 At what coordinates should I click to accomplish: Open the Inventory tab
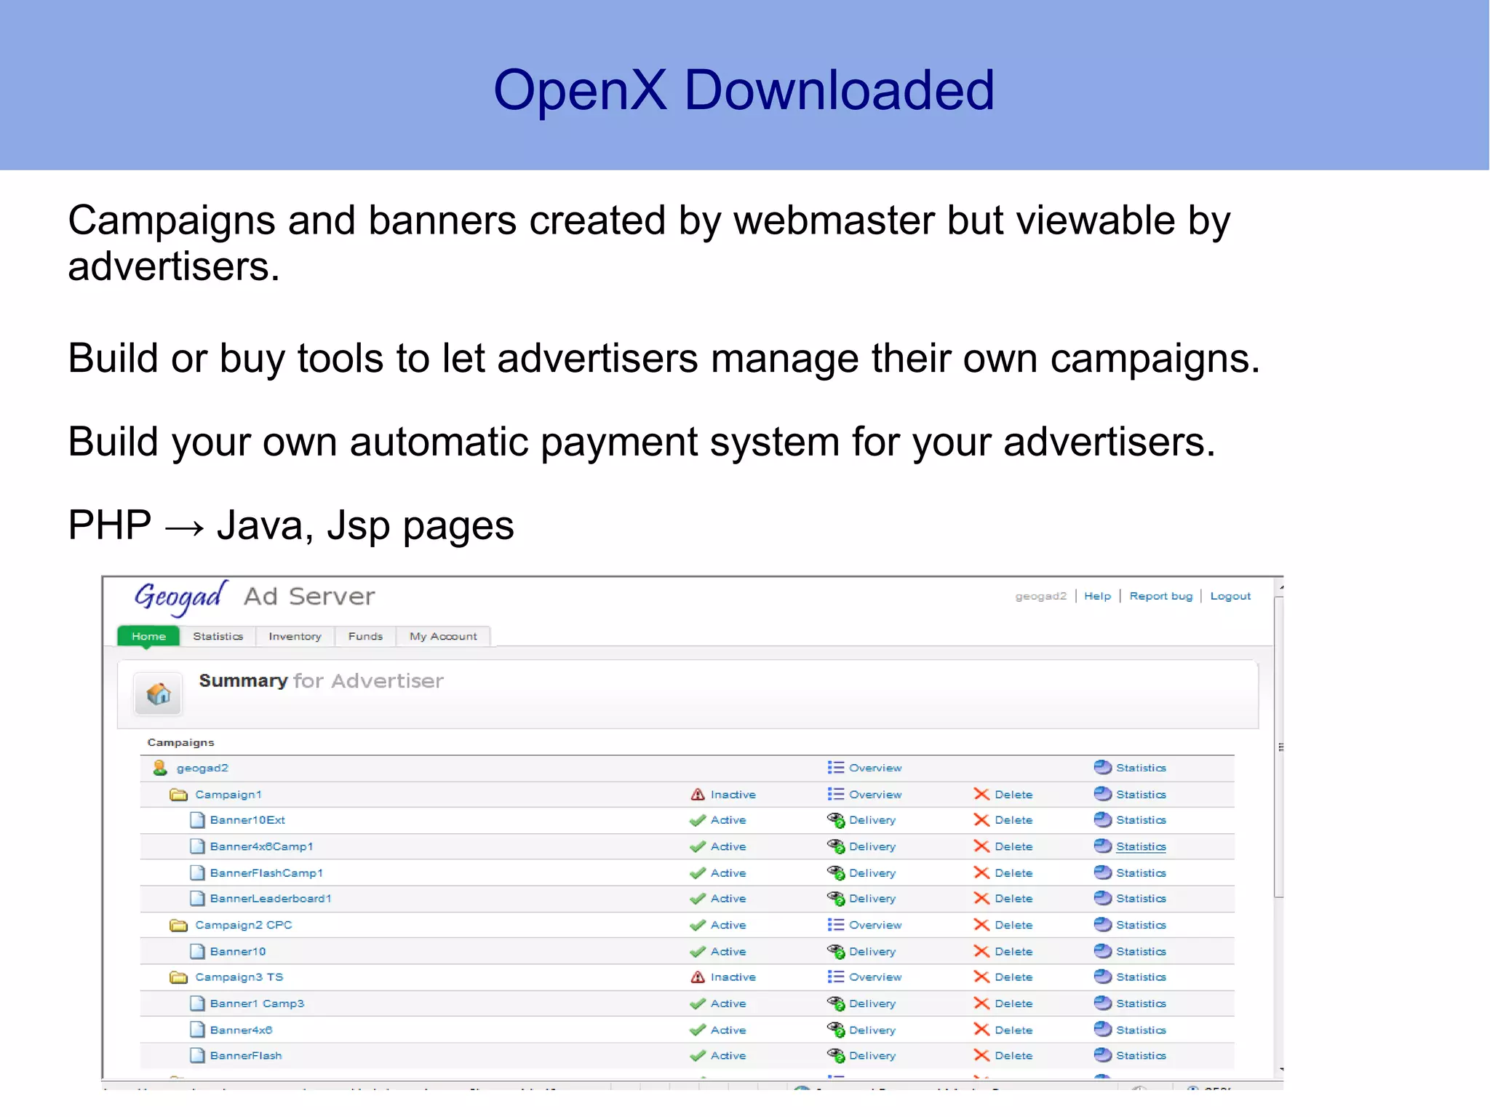[x=295, y=636]
